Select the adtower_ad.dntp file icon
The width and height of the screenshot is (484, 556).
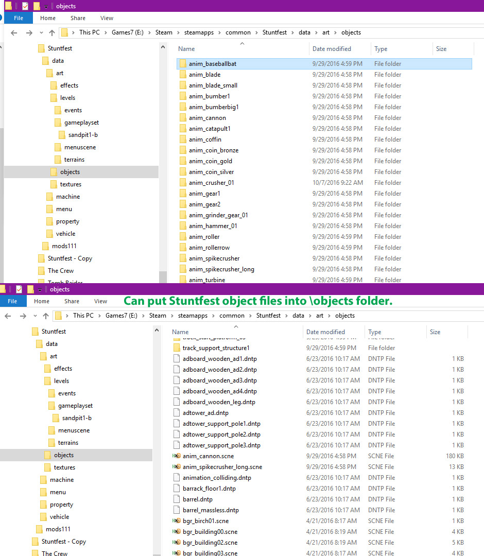click(x=177, y=413)
